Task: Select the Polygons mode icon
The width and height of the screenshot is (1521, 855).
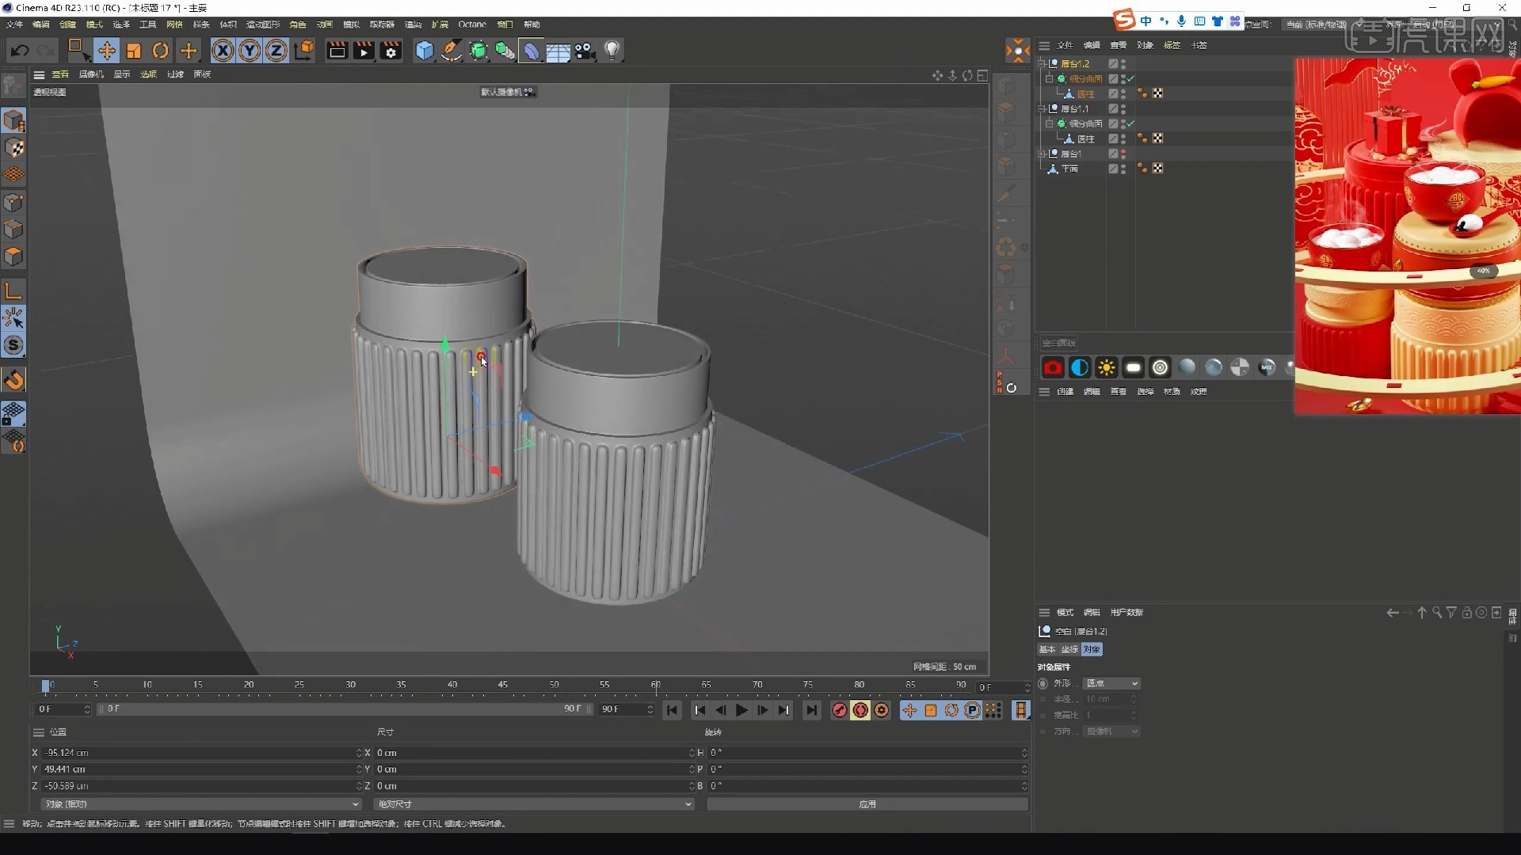Action: 13,256
